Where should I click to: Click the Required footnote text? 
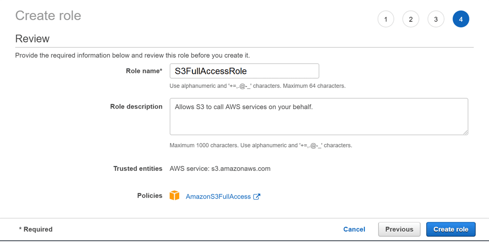click(35, 229)
